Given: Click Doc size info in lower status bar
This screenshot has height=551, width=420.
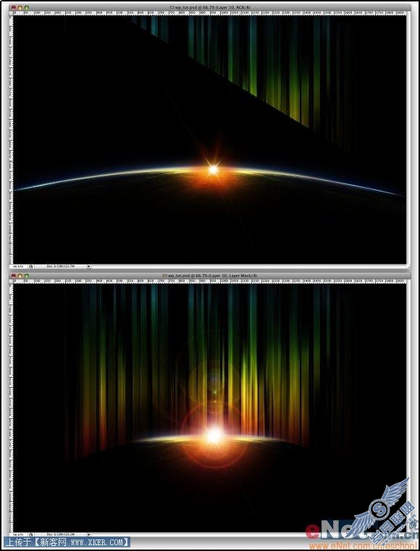Looking at the screenshot, I should coord(60,534).
